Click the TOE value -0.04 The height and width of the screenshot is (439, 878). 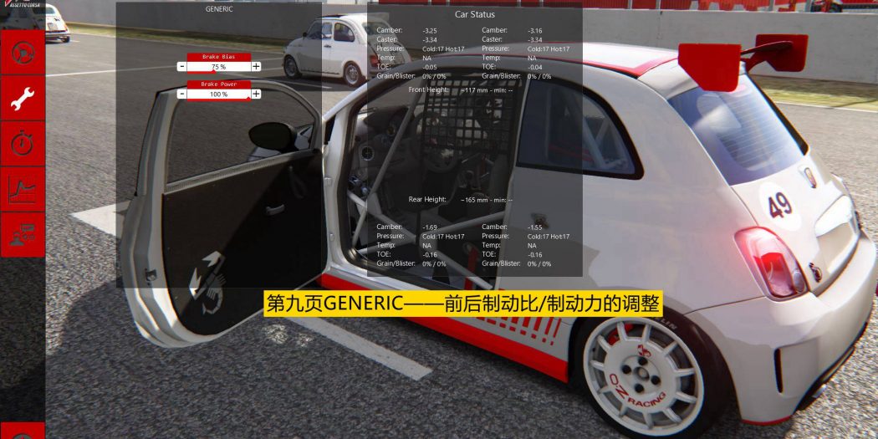pos(535,67)
